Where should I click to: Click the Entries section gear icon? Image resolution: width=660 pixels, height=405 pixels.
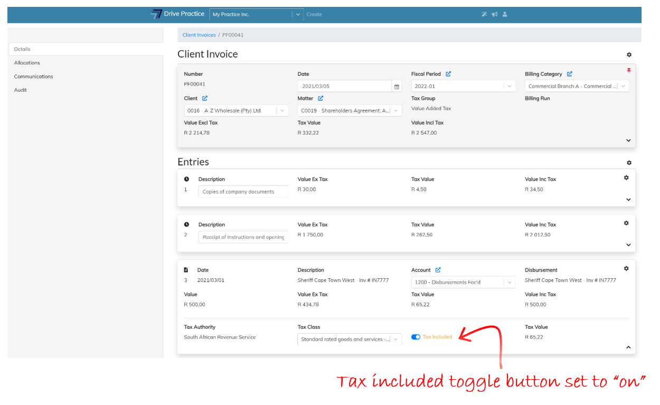click(629, 163)
